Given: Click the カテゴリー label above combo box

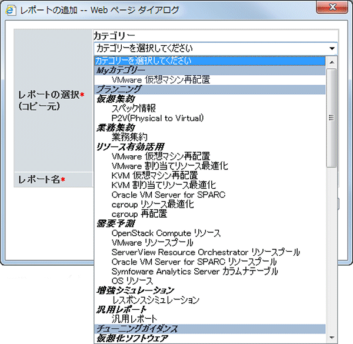Looking at the screenshot, I should click(114, 35).
